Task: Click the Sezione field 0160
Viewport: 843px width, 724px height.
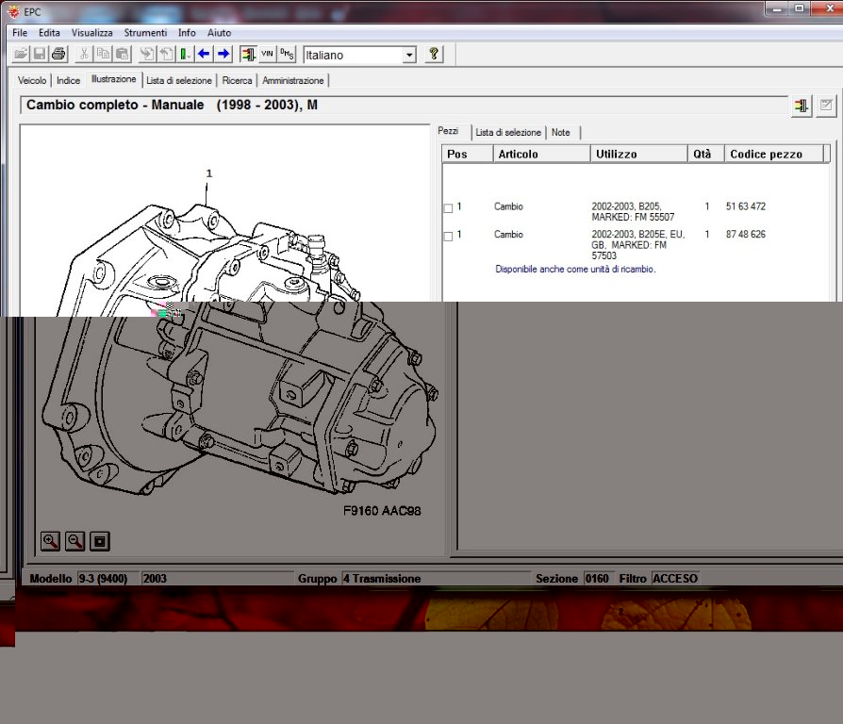Action: [599, 578]
